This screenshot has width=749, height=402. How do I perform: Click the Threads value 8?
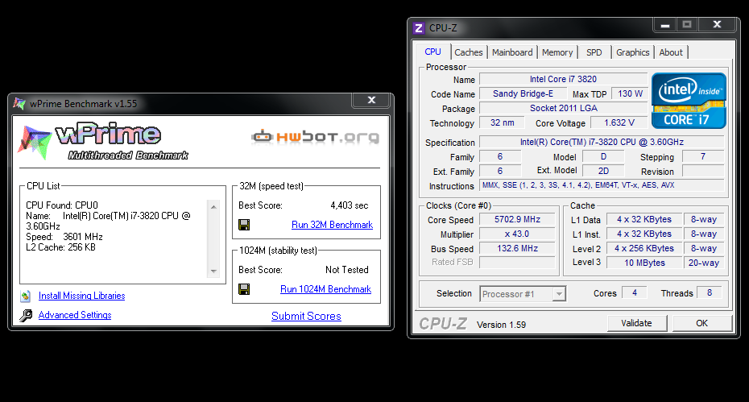[x=710, y=292]
